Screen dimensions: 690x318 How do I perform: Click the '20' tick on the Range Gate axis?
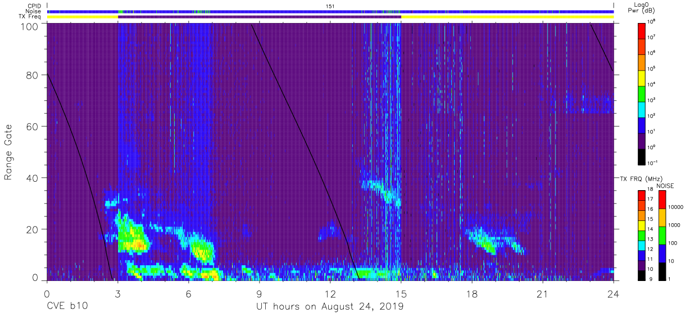[x=32, y=229]
